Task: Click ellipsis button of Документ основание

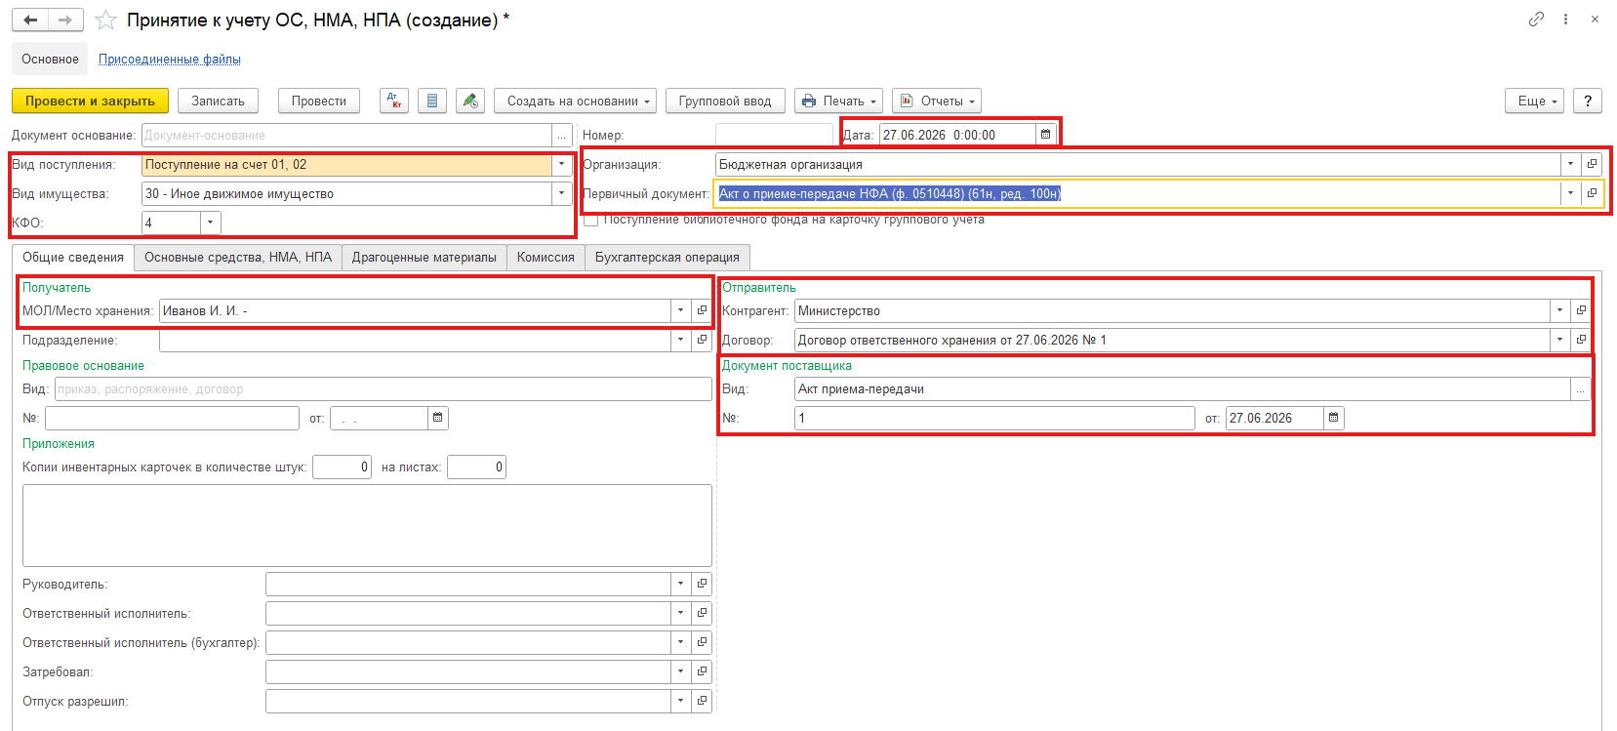Action: coord(562,135)
